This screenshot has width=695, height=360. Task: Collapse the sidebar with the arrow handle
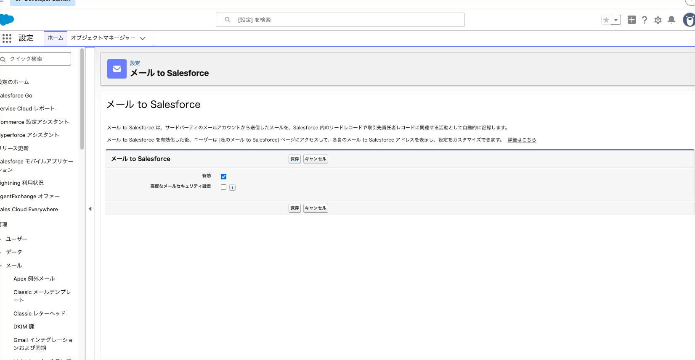coord(90,209)
